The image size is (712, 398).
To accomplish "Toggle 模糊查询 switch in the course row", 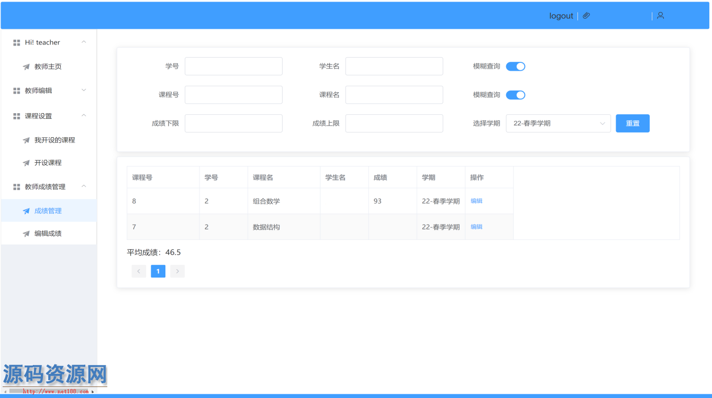I will [515, 95].
